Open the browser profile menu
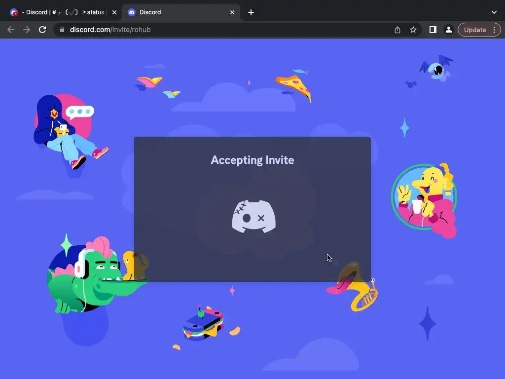The width and height of the screenshot is (505, 379). click(448, 30)
